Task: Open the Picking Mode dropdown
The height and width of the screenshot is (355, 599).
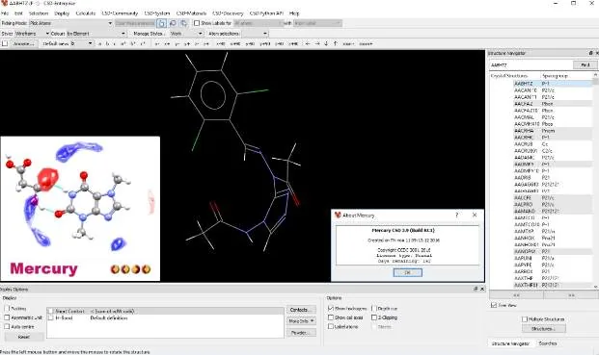Action: pyautogui.click(x=70, y=23)
